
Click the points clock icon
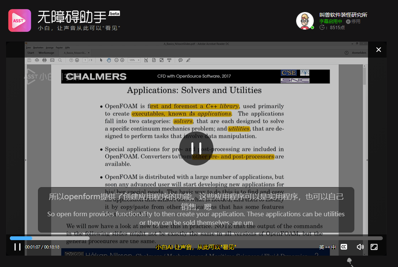tap(322, 27)
